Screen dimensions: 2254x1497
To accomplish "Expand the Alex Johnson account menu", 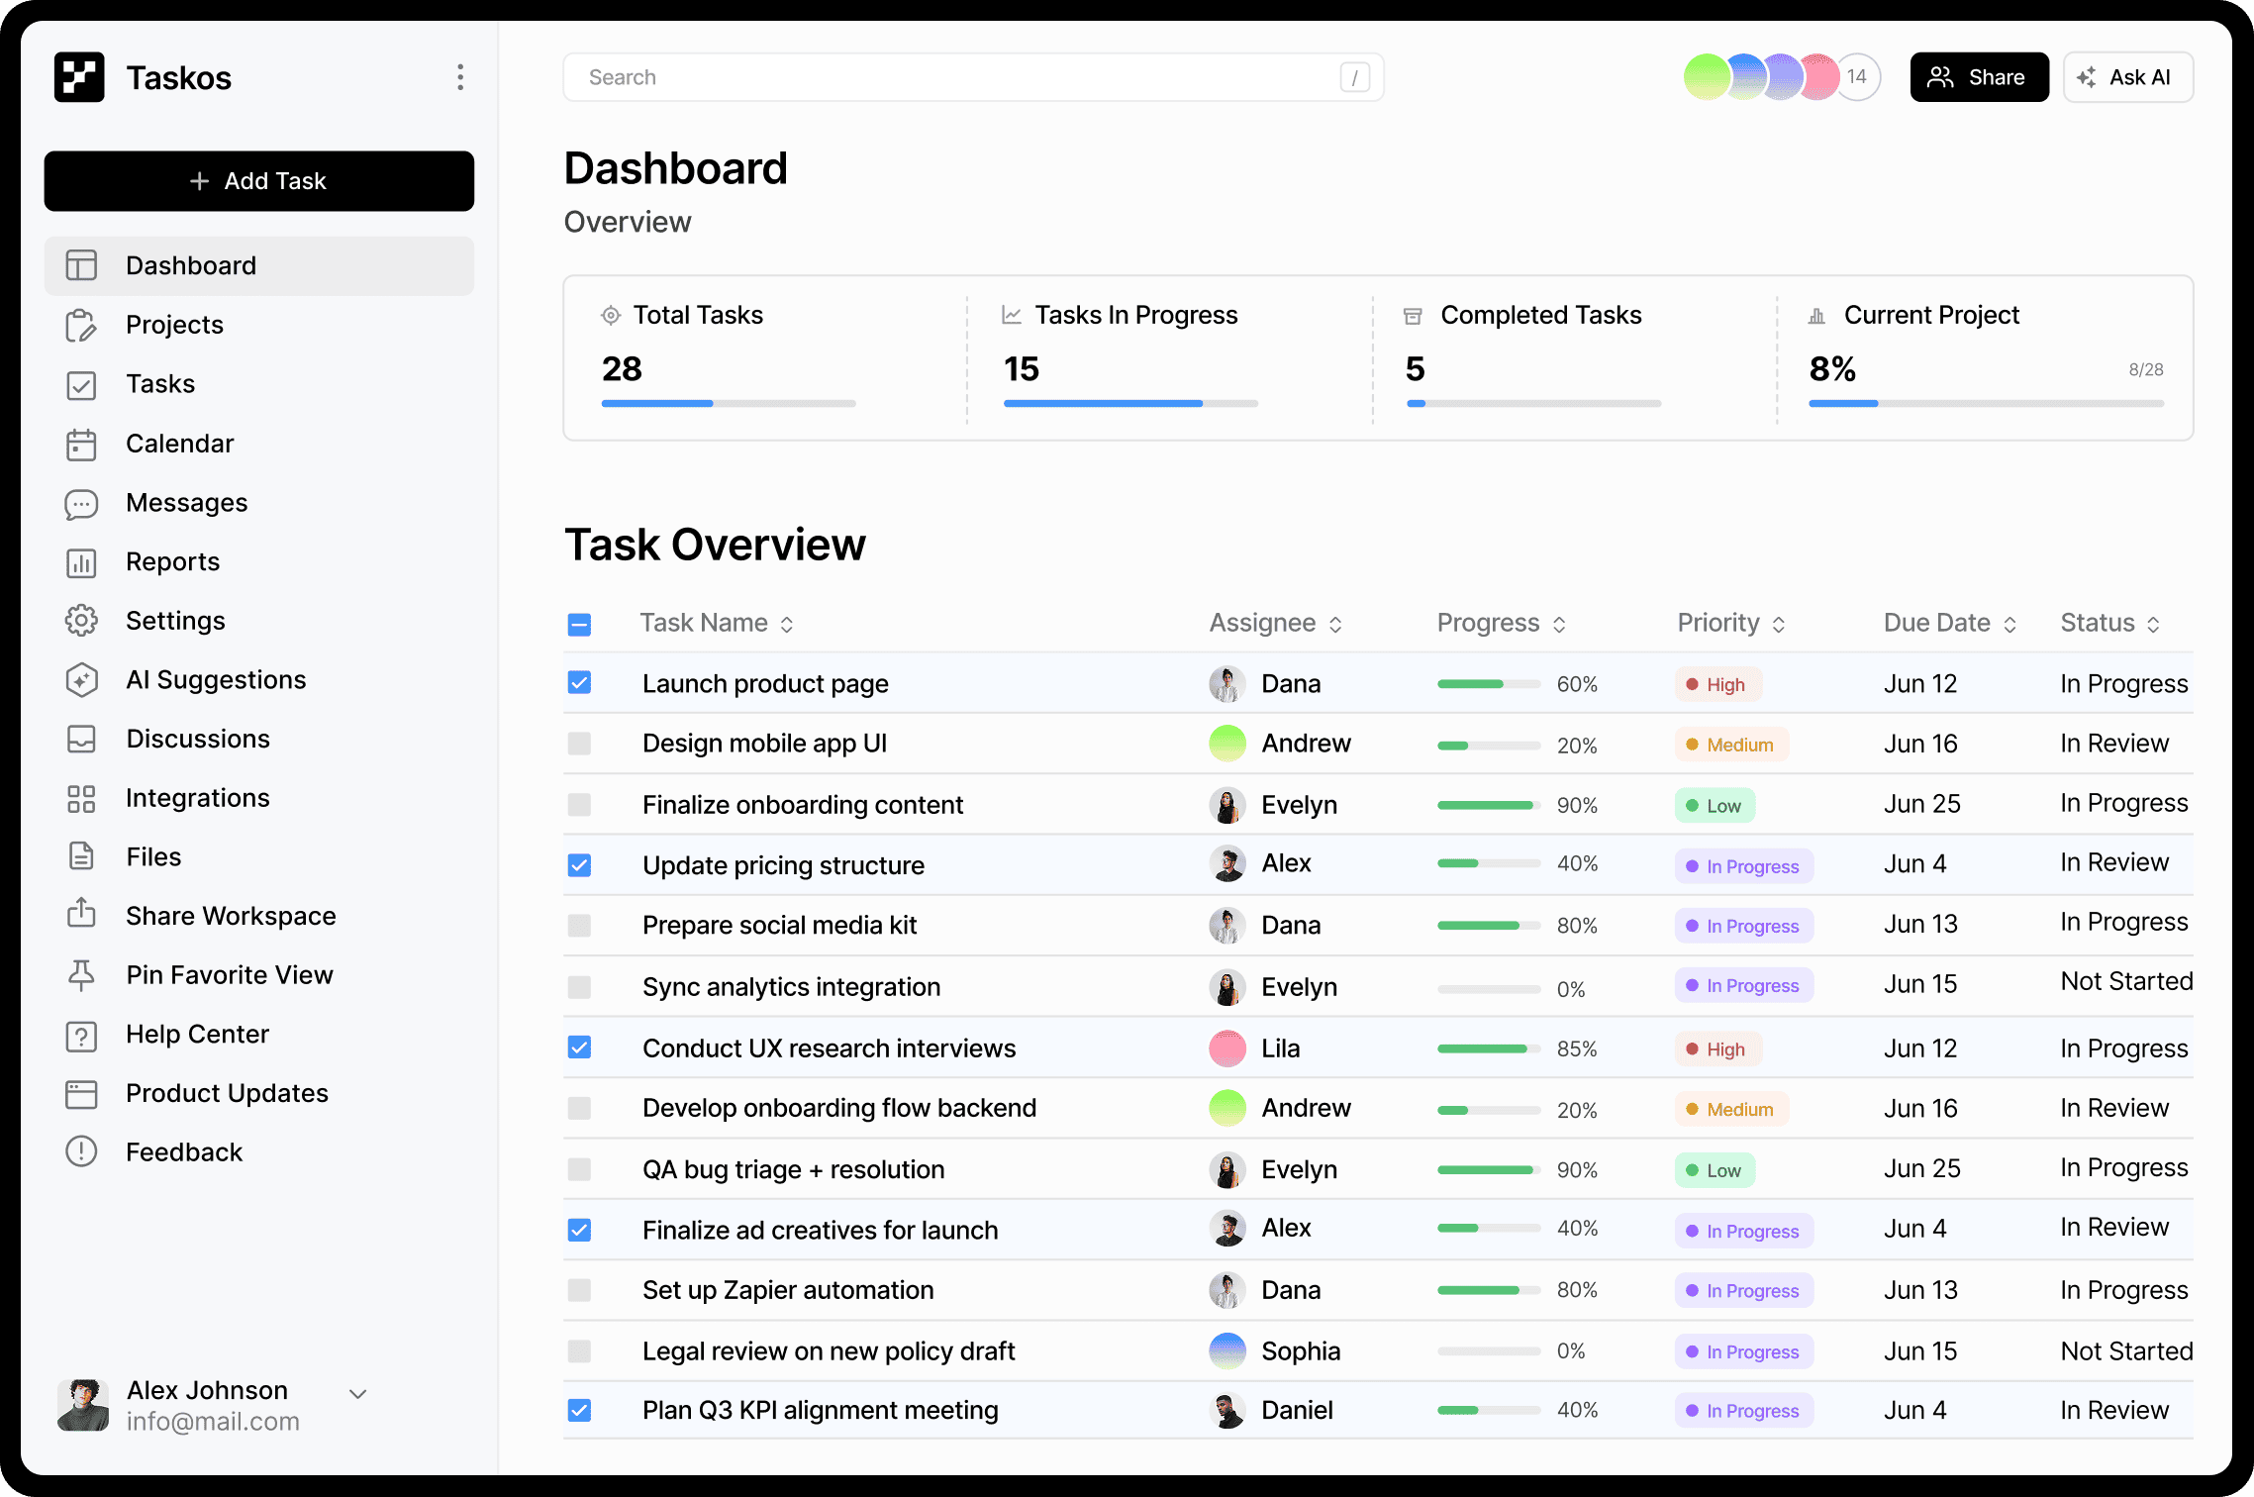I will click(x=357, y=1393).
